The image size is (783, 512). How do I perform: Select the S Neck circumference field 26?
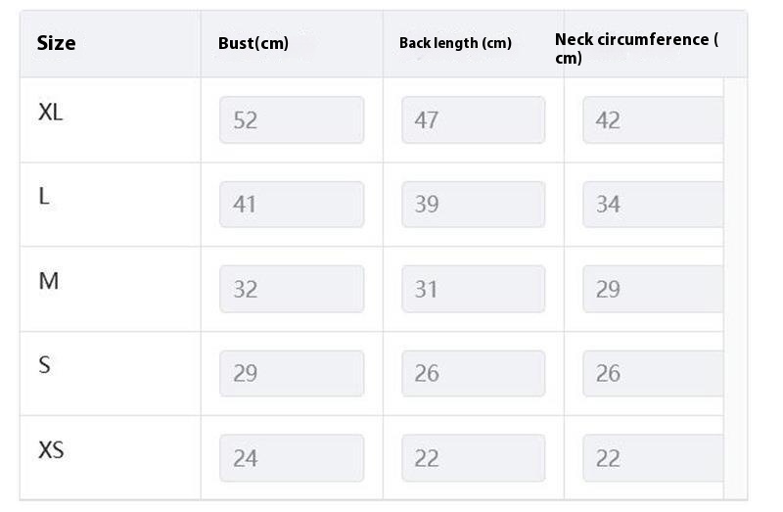[653, 373]
